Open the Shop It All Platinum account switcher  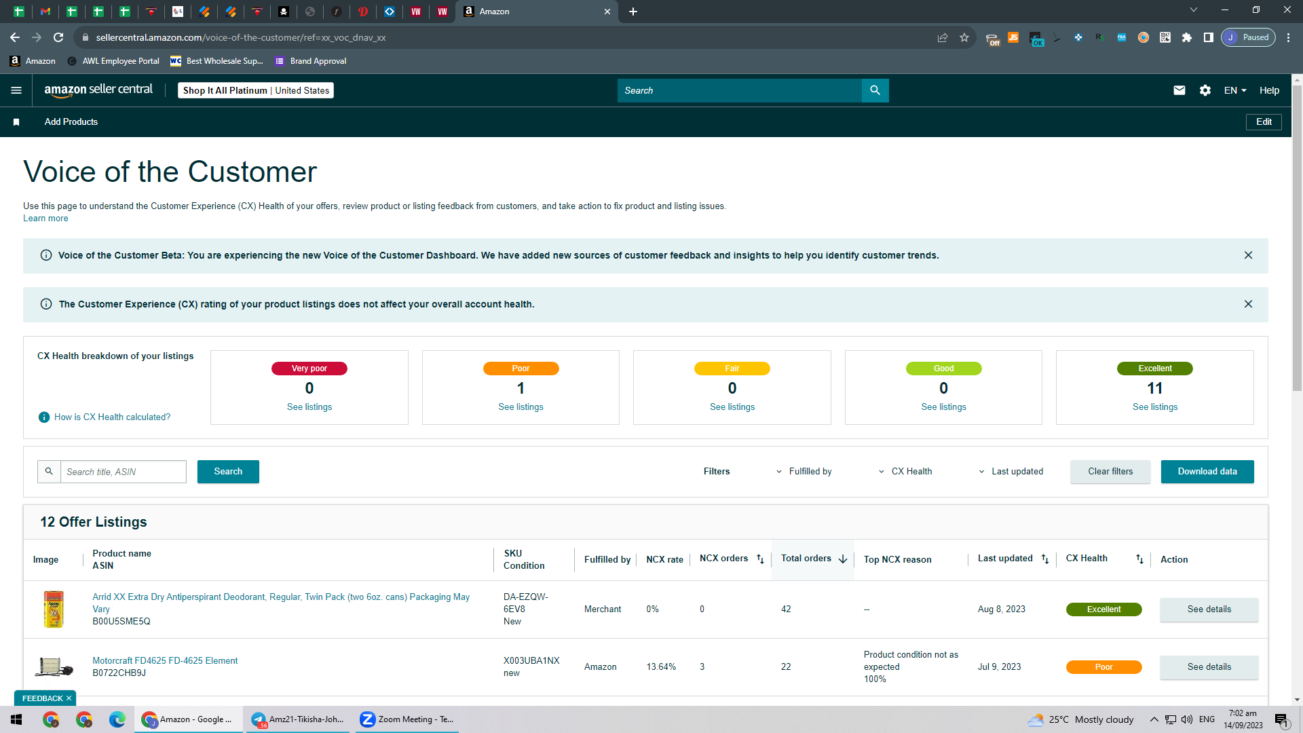coord(256,90)
